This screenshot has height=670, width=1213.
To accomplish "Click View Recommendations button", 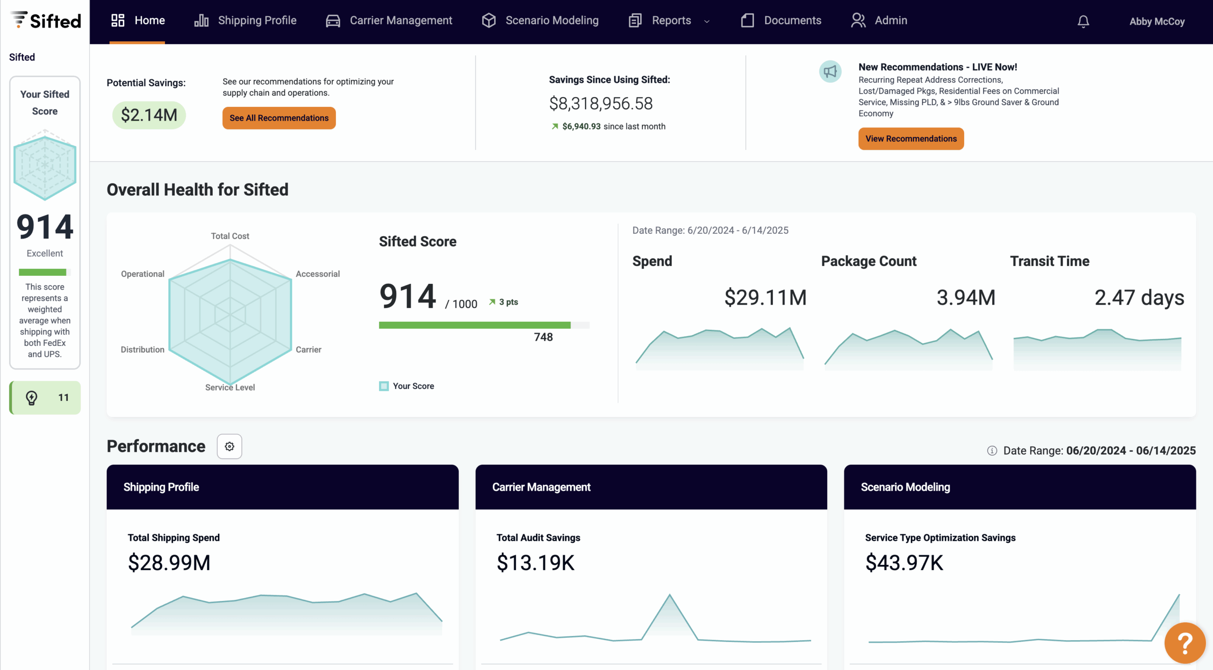I will [x=911, y=139].
